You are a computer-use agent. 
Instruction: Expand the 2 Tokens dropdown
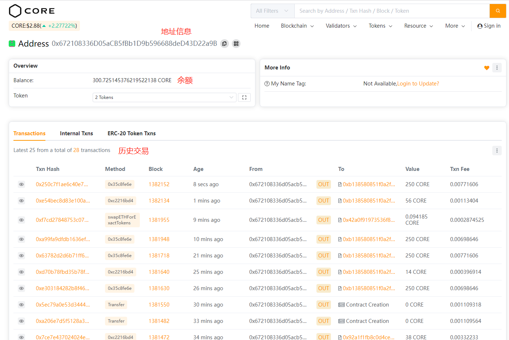pos(164,97)
